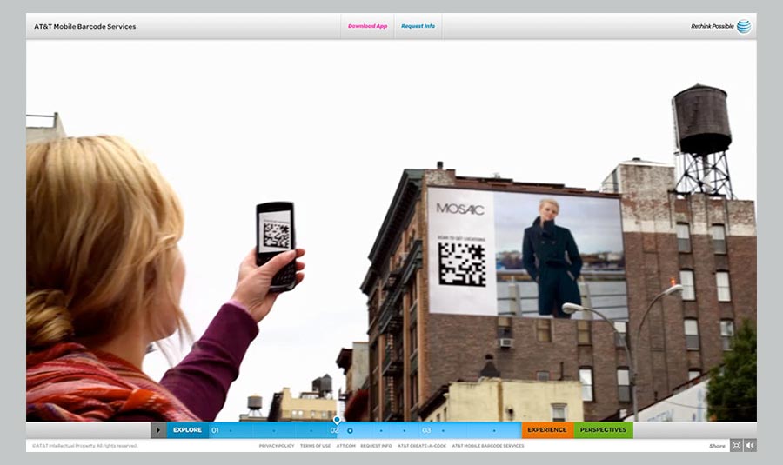783x465 pixels.
Task: Click the Share button
Action: [717, 446]
